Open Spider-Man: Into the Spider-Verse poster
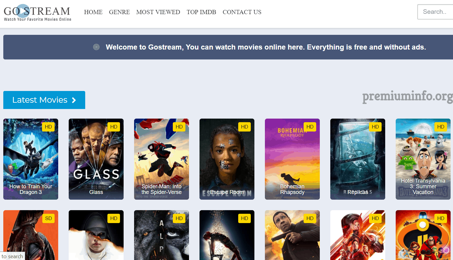 pyautogui.click(x=161, y=159)
